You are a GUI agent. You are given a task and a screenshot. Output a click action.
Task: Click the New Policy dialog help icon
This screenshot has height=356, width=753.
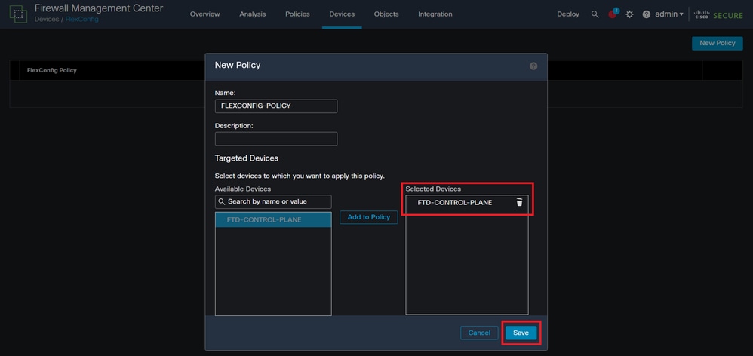pos(533,66)
